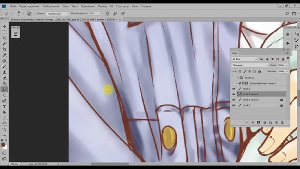Image resolution: width=300 pixels, height=169 pixels.
Task: Toggle pixel layer filter icon
Action: [262, 59]
